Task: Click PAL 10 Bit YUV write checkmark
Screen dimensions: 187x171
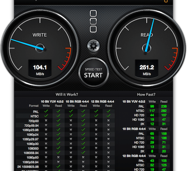Action: (46, 111)
